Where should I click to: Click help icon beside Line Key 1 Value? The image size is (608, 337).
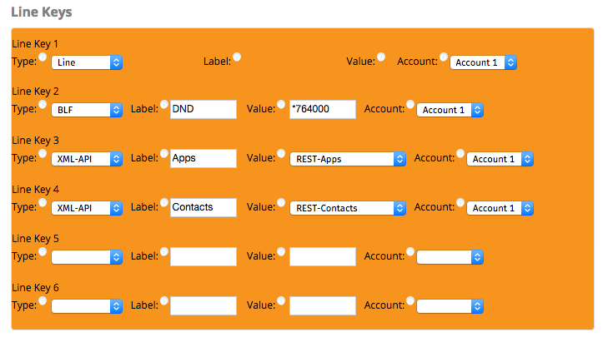click(381, 57)
